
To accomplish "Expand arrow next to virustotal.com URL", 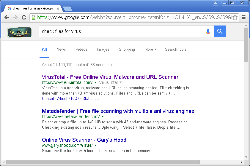I will click(95, 82).
